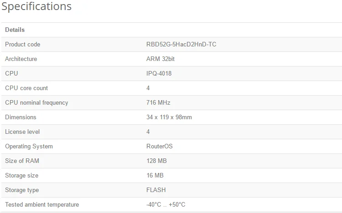The image size is (342, 213).
Task: Click the CPU nominal frequency label
Action: (36, 102)
